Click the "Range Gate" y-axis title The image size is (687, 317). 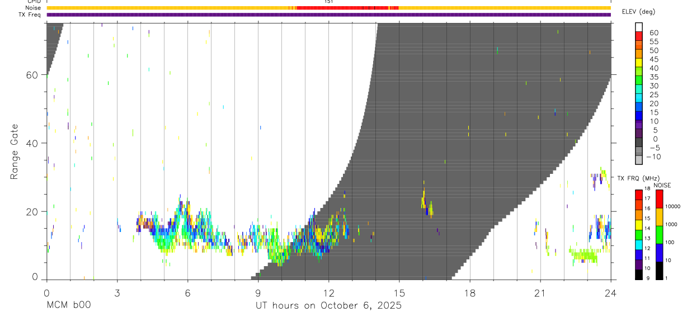(14, 152)
